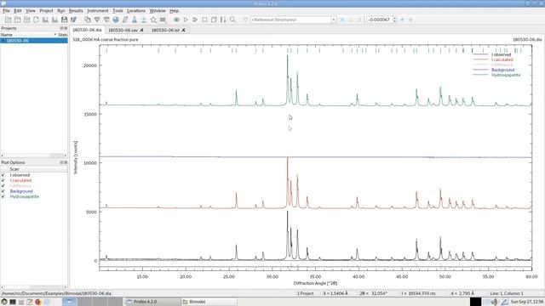
Task: Click the Projects panel horizontal scrollbar
Action: [x=34, y=156]
